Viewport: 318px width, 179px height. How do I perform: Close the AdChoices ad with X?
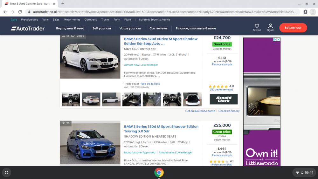pos(279,39)
